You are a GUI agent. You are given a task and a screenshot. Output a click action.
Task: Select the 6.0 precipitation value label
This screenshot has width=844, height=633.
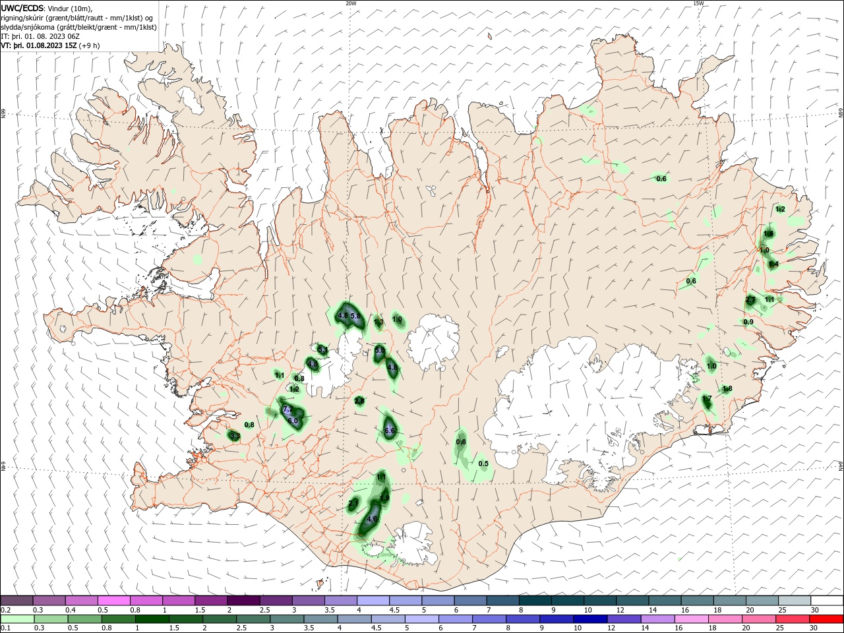point(293,421)
